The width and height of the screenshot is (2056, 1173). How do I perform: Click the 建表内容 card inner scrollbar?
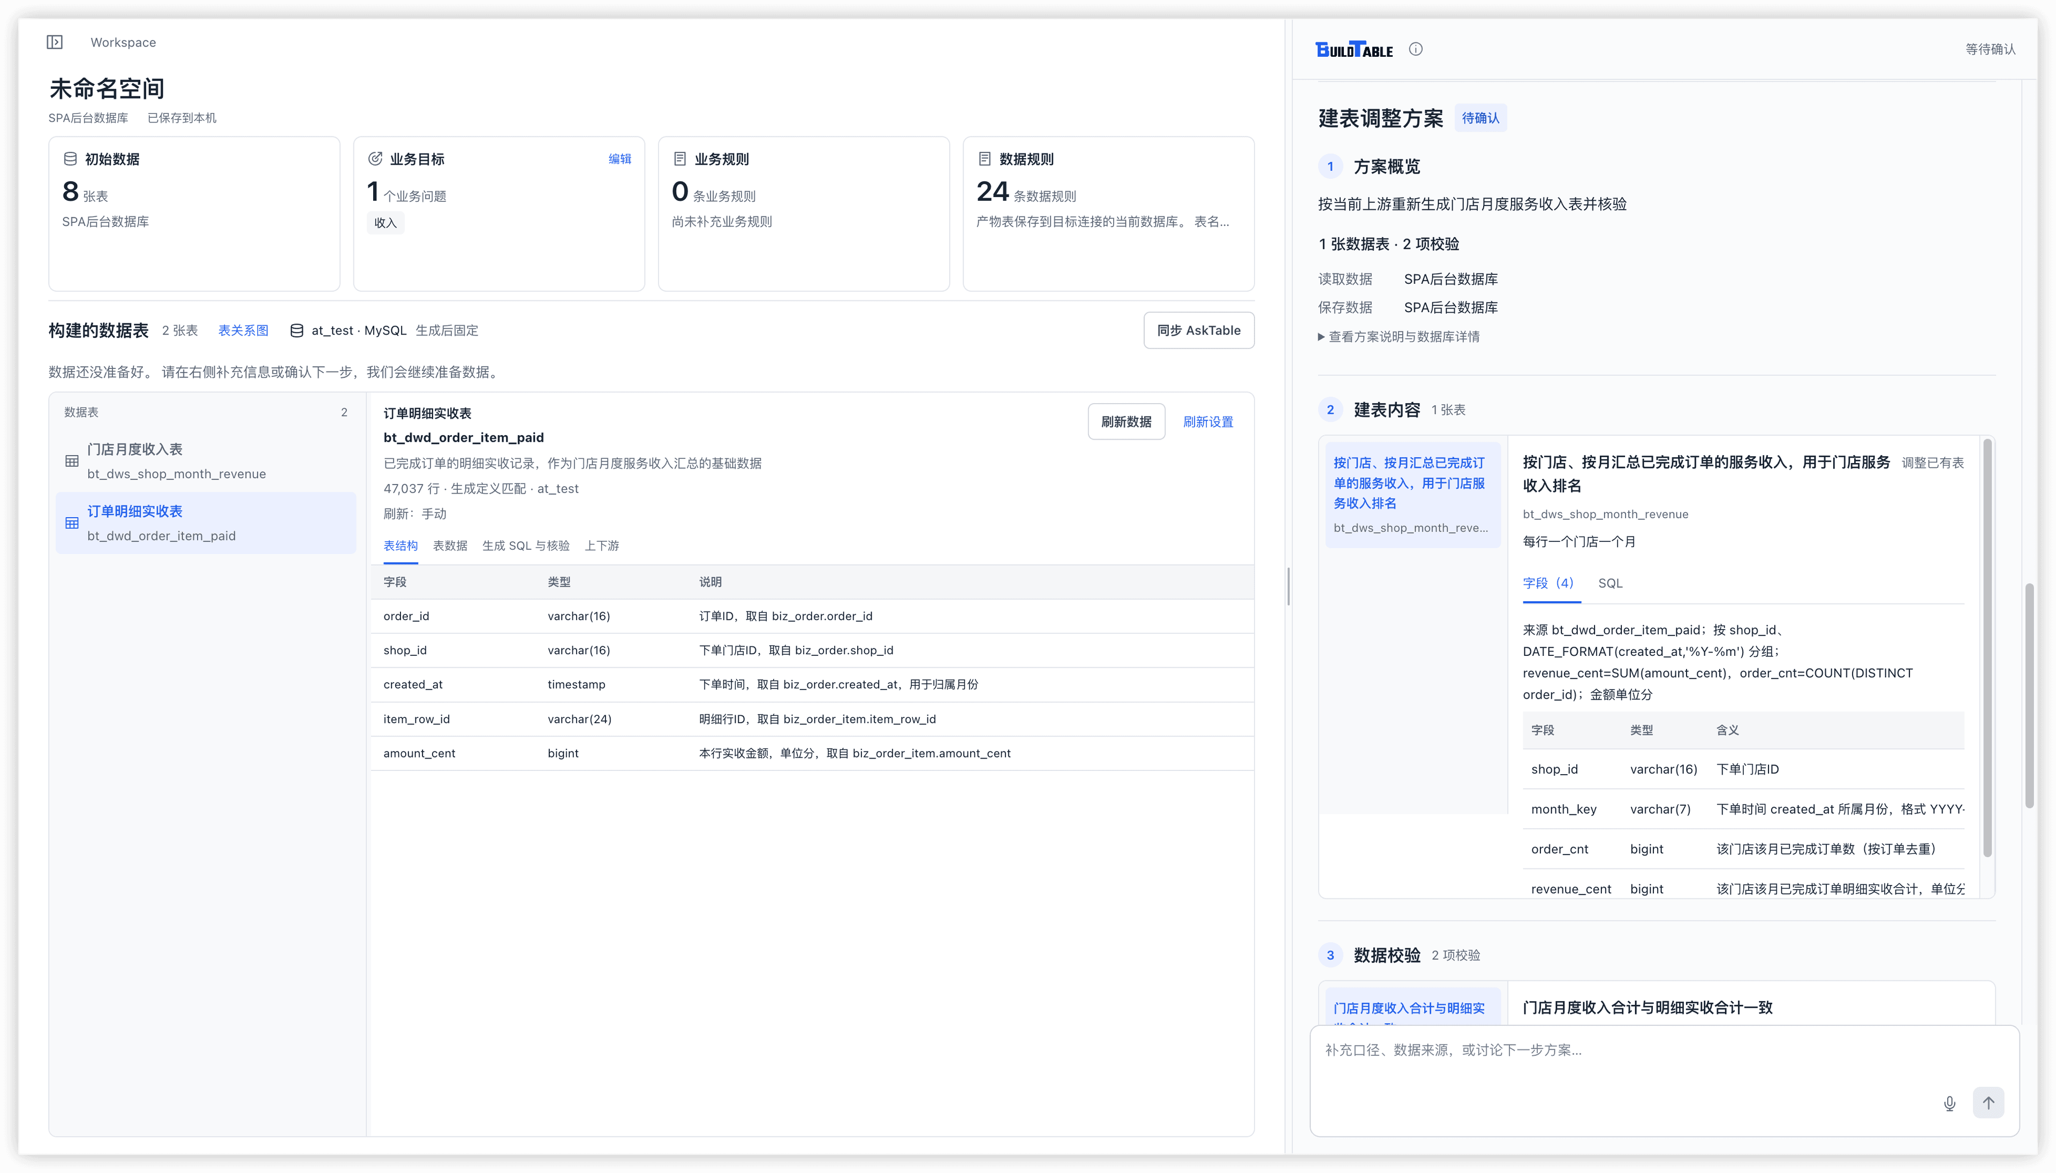(1987, 648)
